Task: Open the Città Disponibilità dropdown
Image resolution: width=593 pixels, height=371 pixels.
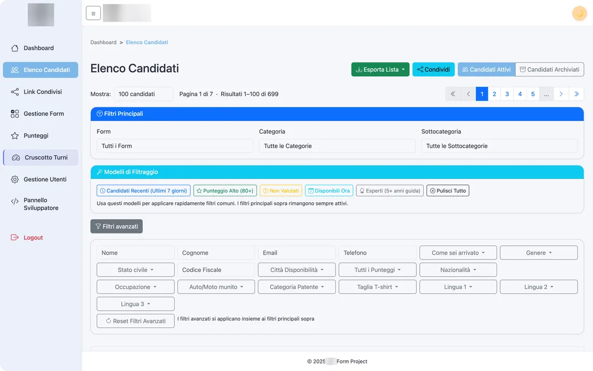Action: coord(297,270)
